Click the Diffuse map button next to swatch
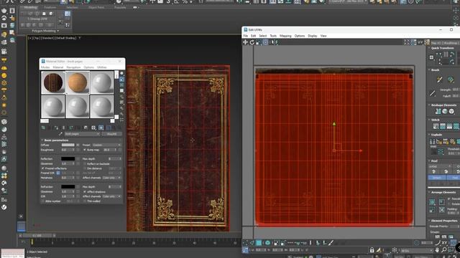This screenshot has width=460, height=258. (78, 145)
